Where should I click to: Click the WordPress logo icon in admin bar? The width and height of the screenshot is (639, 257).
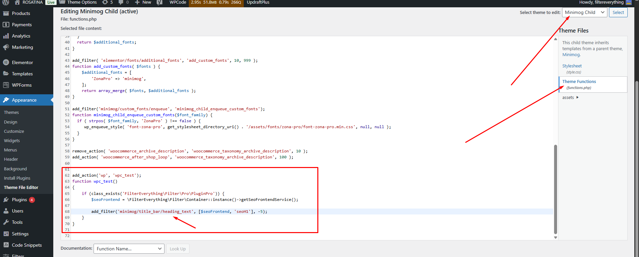(6, 2)
